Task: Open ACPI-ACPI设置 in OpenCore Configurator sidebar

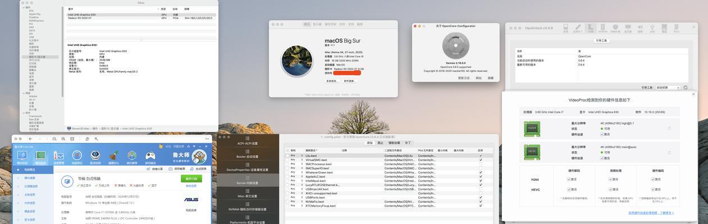Action: (x=247, y=141)
